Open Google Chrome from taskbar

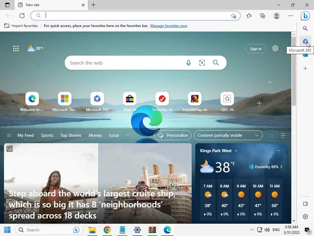107,230
